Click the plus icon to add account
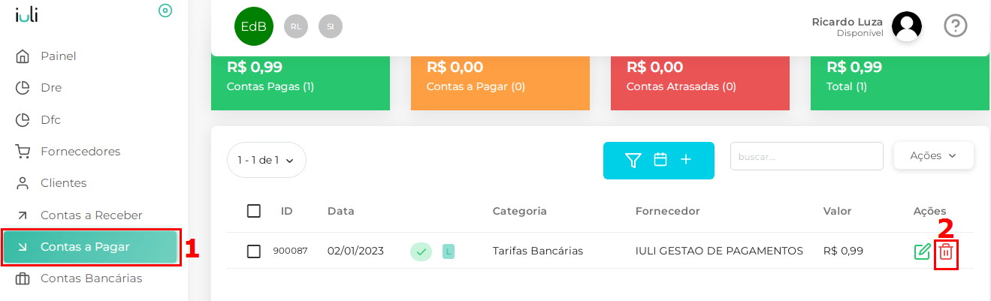The width and height of the screenshot is (991, 301). point(686,160)
